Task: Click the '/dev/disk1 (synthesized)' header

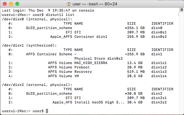Action: 29,45
